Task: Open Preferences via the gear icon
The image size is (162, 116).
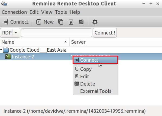Action: (x=95, y=22)
